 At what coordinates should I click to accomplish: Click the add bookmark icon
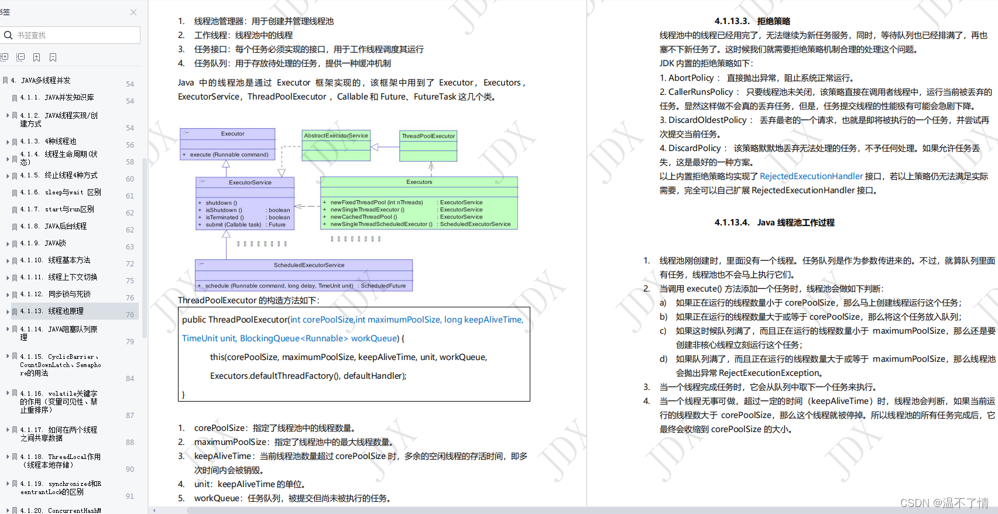coord(37,57)
